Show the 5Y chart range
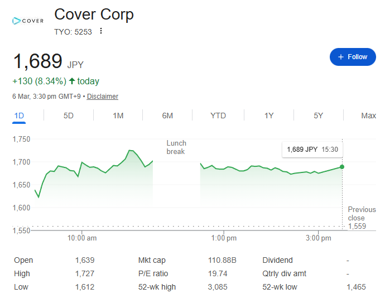The height and width of the screenshot is (303, 385). (x=319, y=116)
